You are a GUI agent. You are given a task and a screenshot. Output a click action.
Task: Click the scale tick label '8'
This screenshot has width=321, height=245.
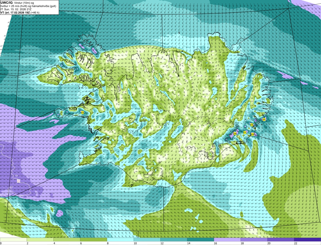(x=108, y=243)
